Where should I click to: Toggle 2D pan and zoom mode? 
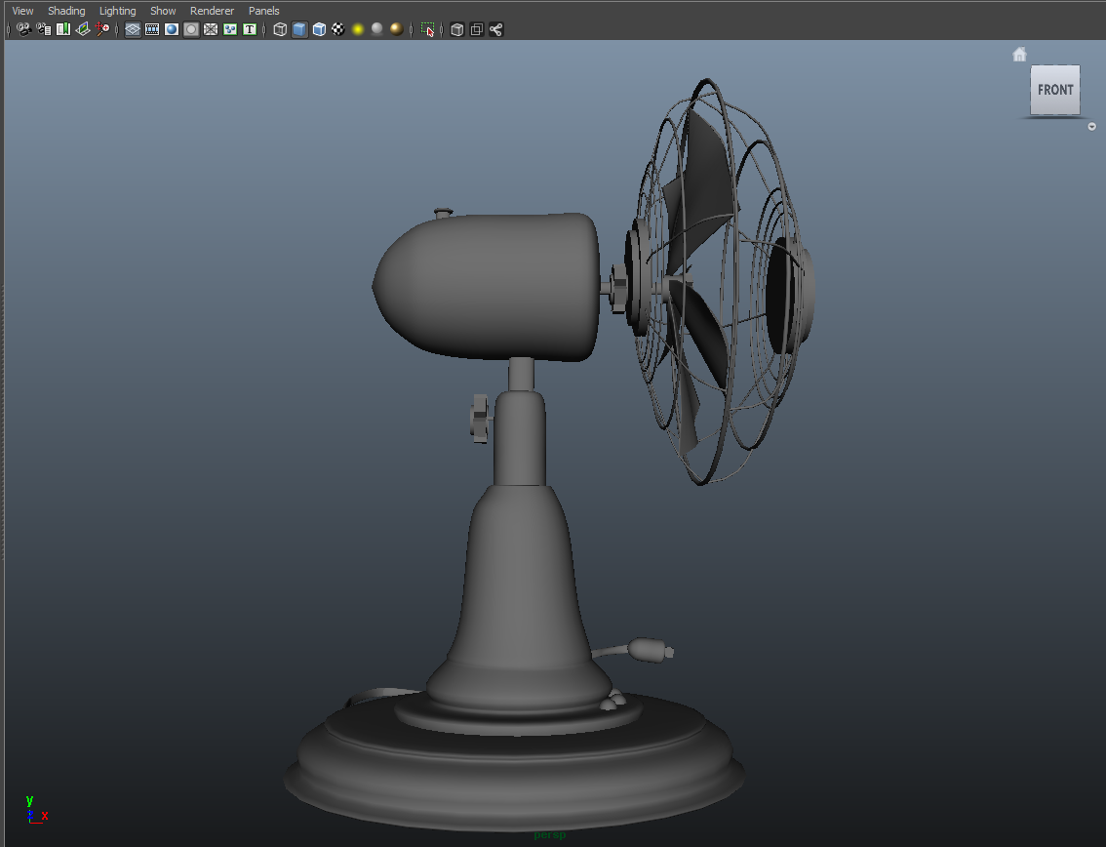coord(102,29)
